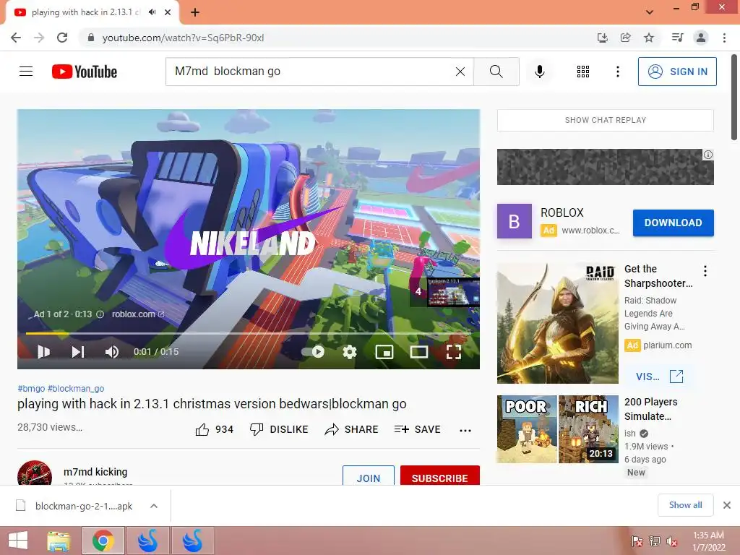Click the SIGN IN button

677,72
